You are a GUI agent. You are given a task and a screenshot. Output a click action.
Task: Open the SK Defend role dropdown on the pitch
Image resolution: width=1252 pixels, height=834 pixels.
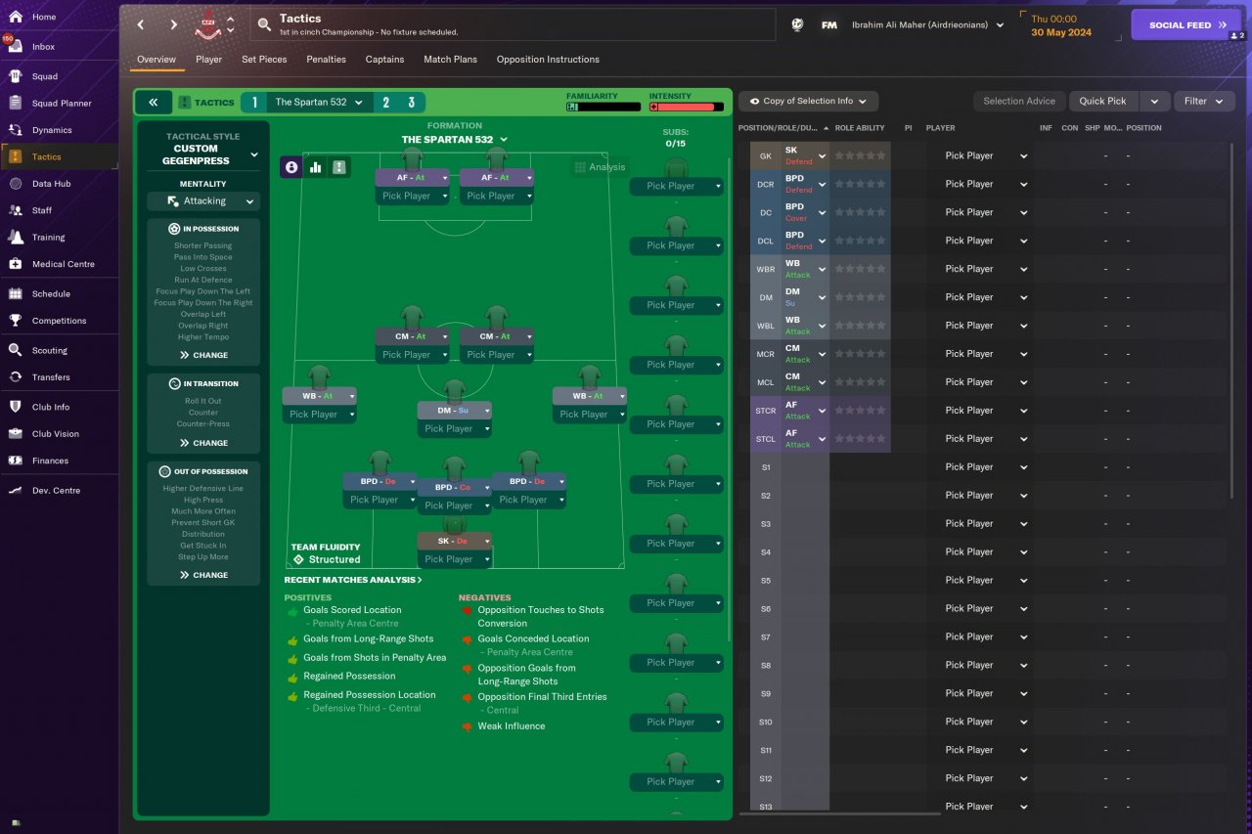(455, 541)
